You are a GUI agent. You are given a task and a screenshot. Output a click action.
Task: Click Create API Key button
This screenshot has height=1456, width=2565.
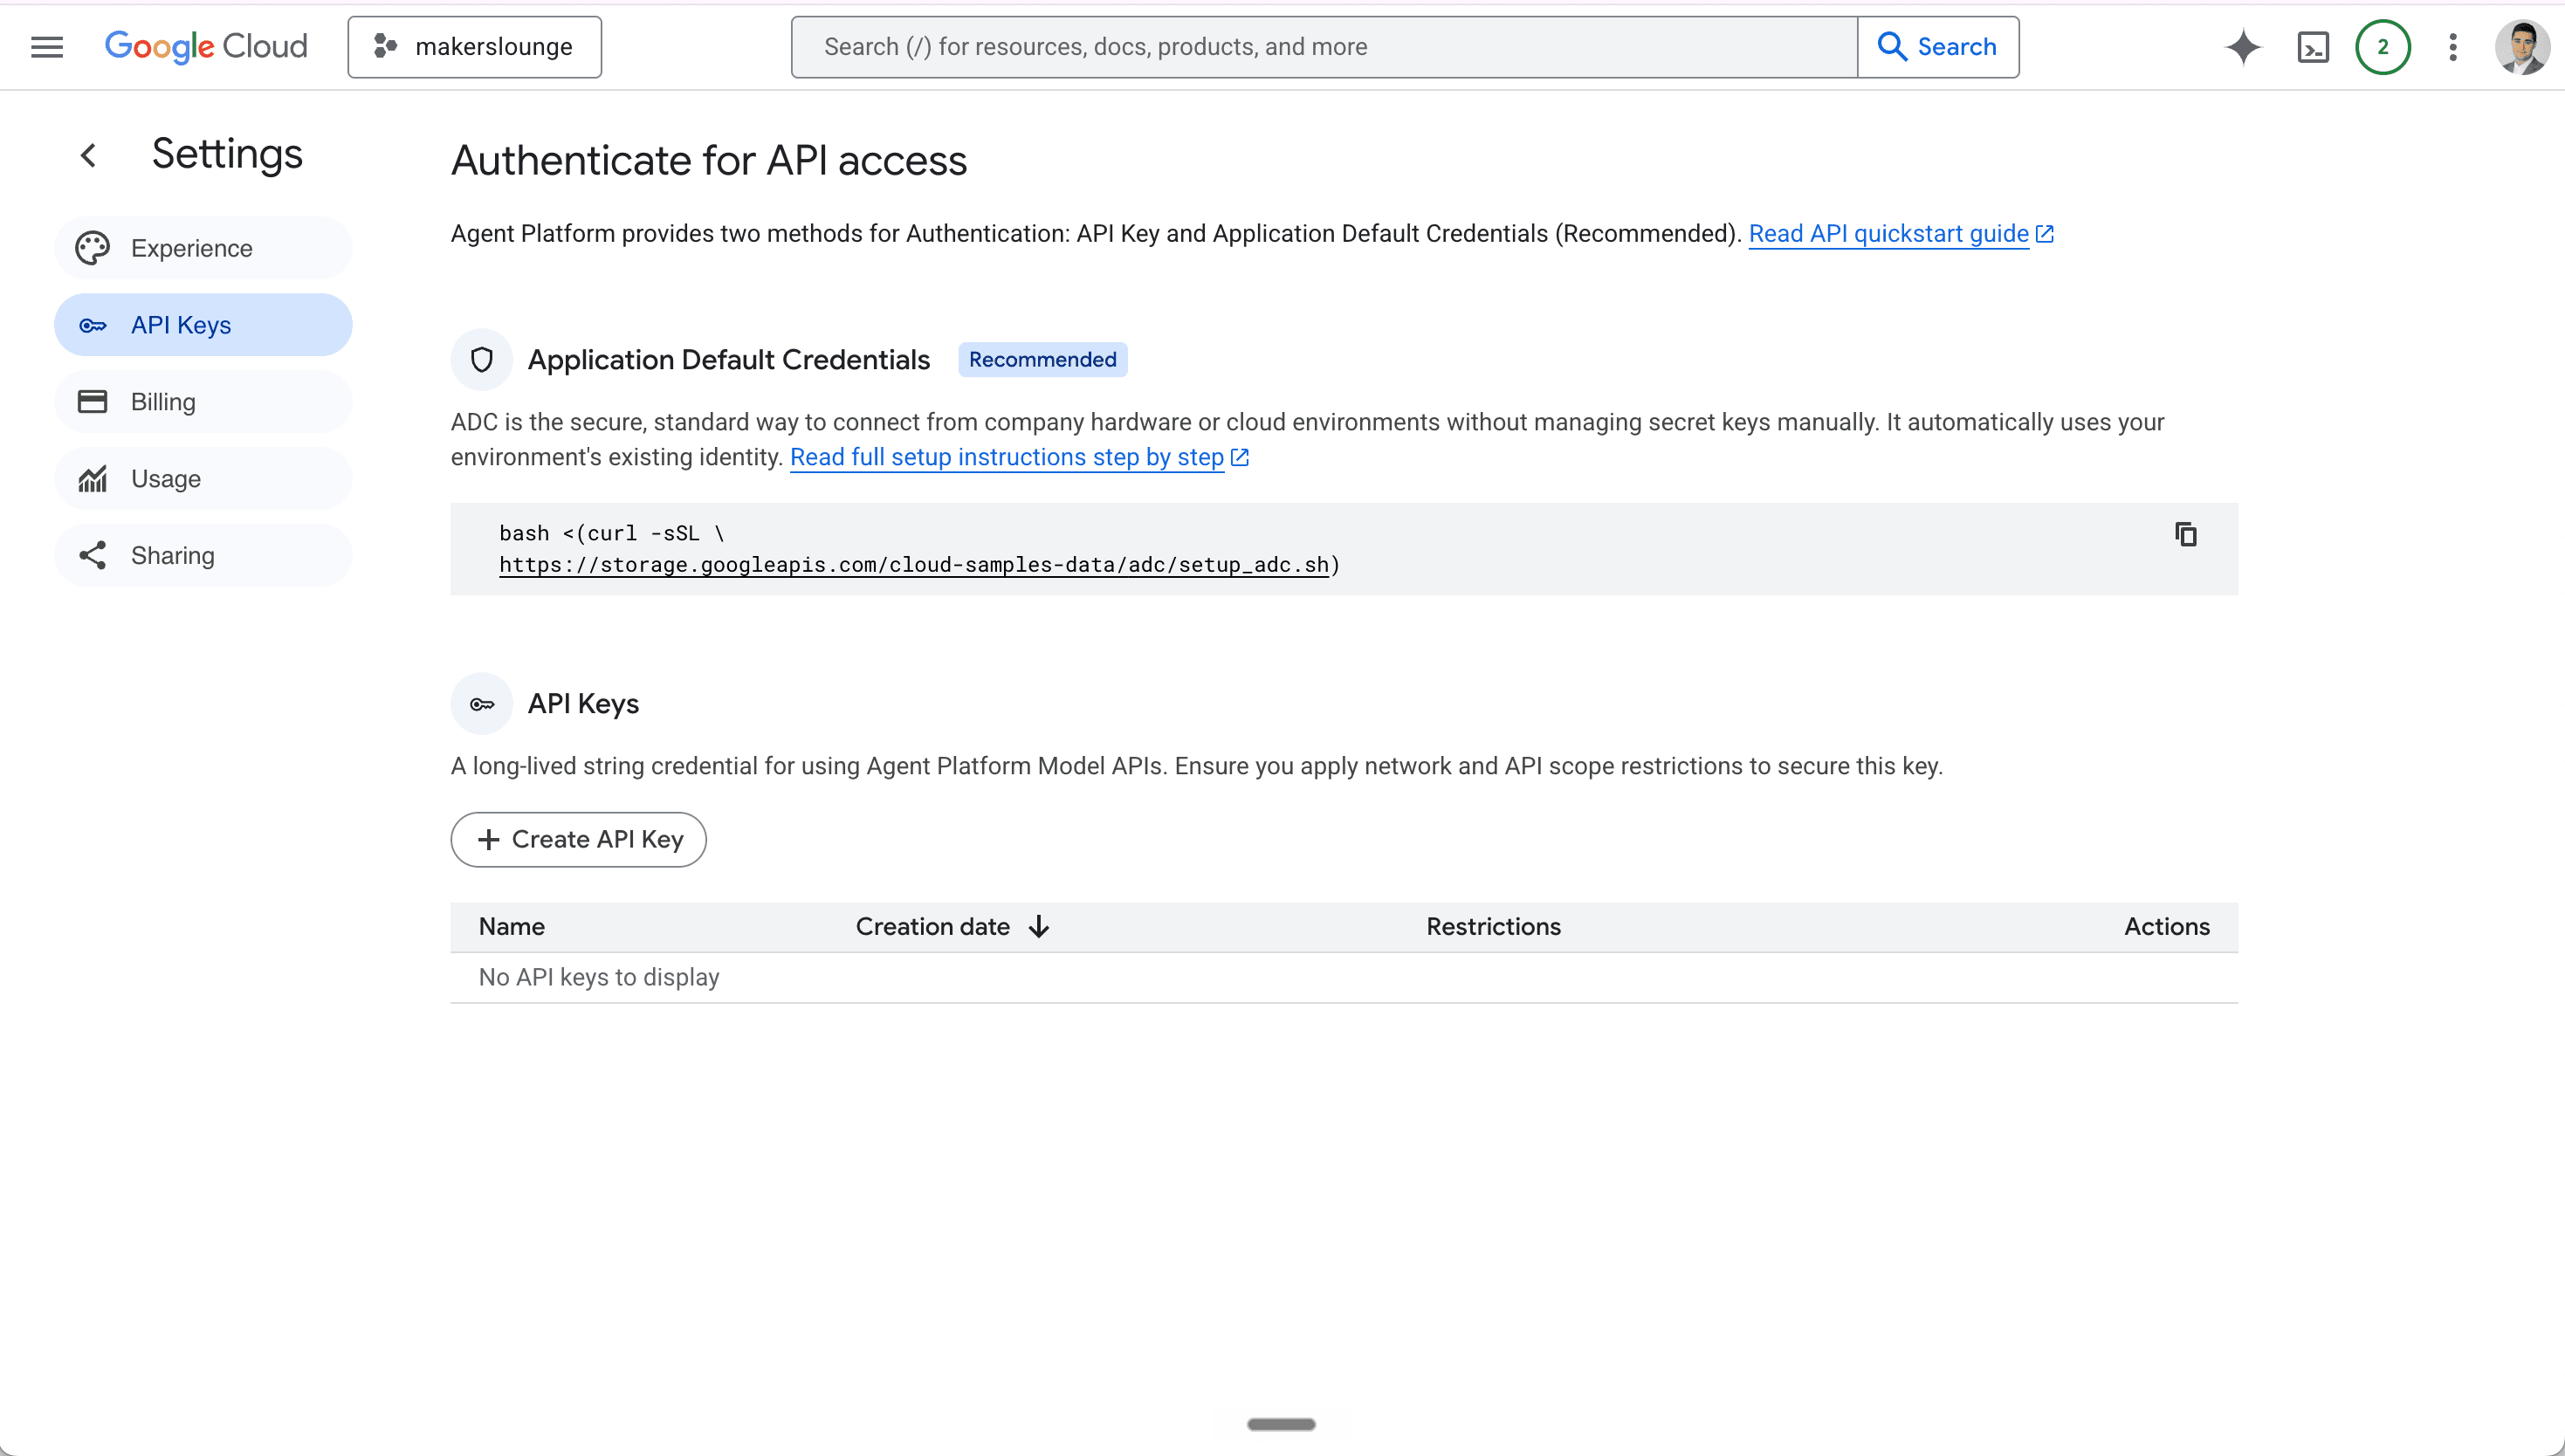click(x=578, y=840)
